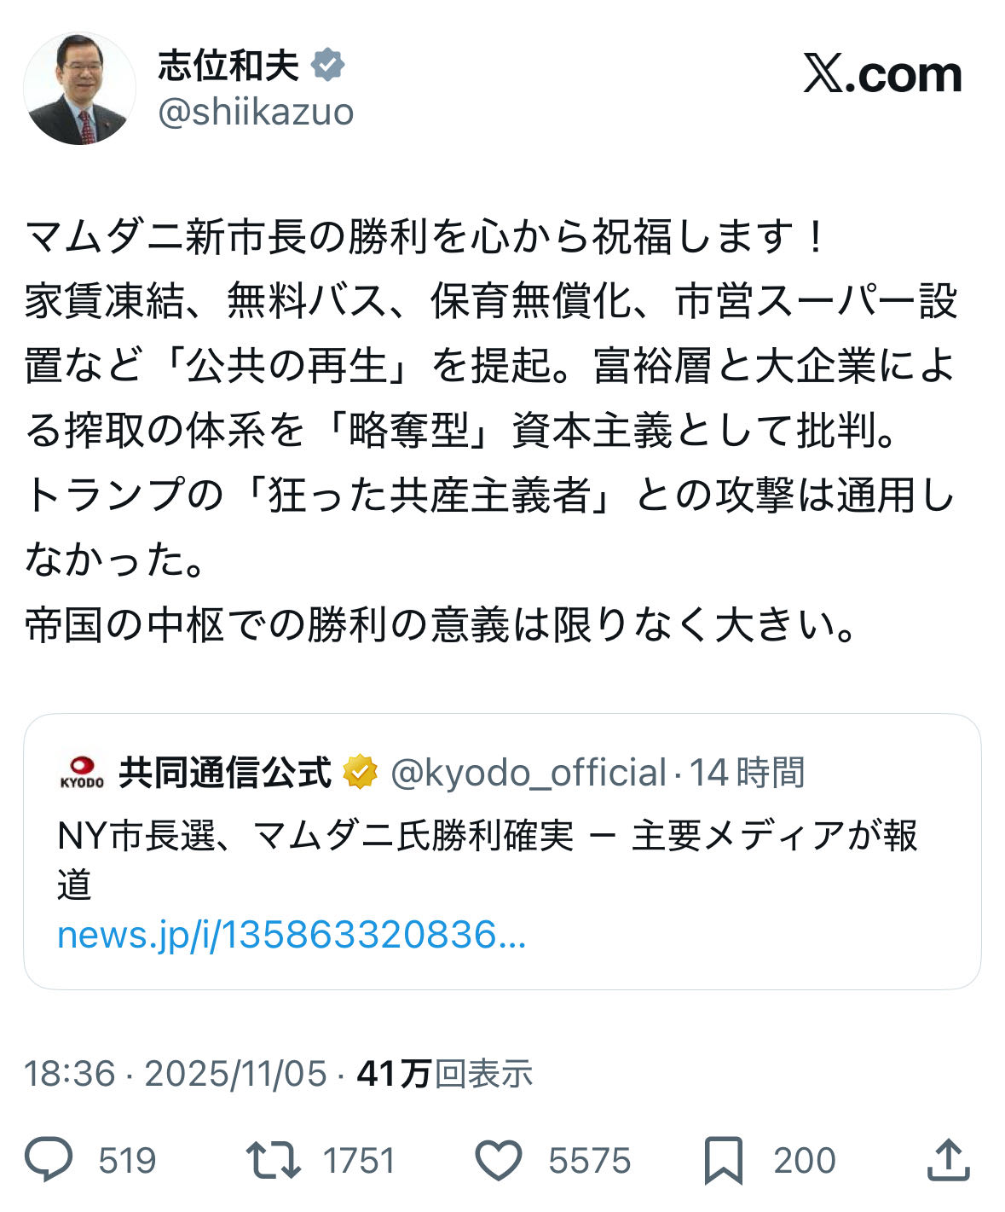The width and height of the screenshot is (1005, 1212).
Task: Click the 共同通信公式 account name
Action: [x=225, y=772]
